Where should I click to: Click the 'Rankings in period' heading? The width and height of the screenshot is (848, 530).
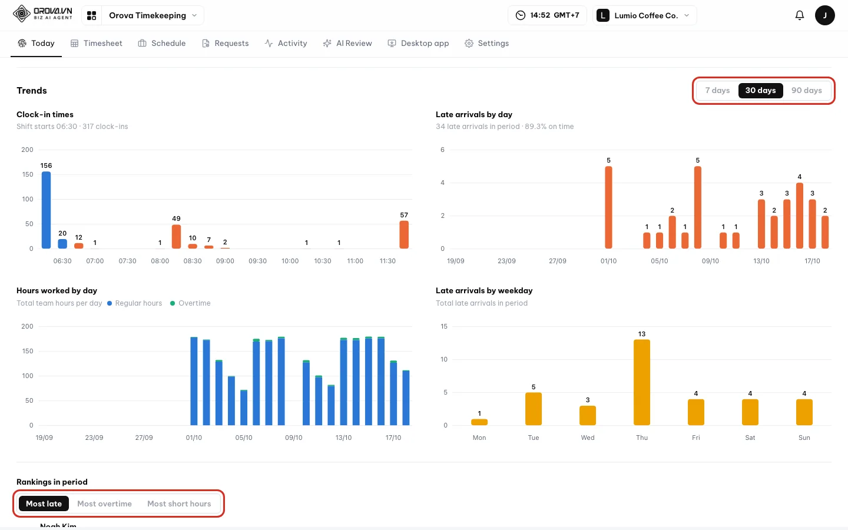coord(52,482)
